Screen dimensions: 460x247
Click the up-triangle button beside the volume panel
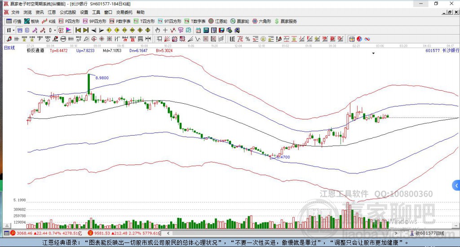7,225
